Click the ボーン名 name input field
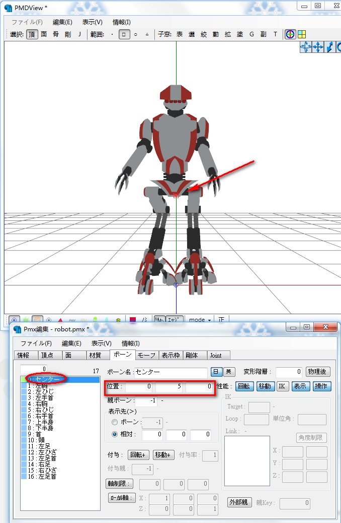This screenshot has height=523, width=341. coord(170,372)
